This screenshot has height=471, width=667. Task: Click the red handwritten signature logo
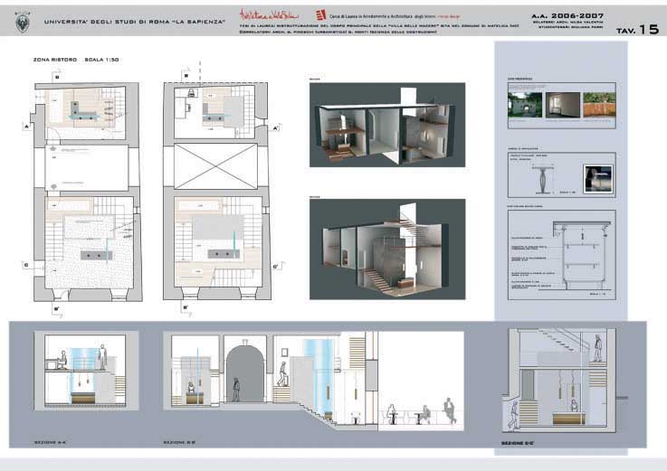[269, 14]
